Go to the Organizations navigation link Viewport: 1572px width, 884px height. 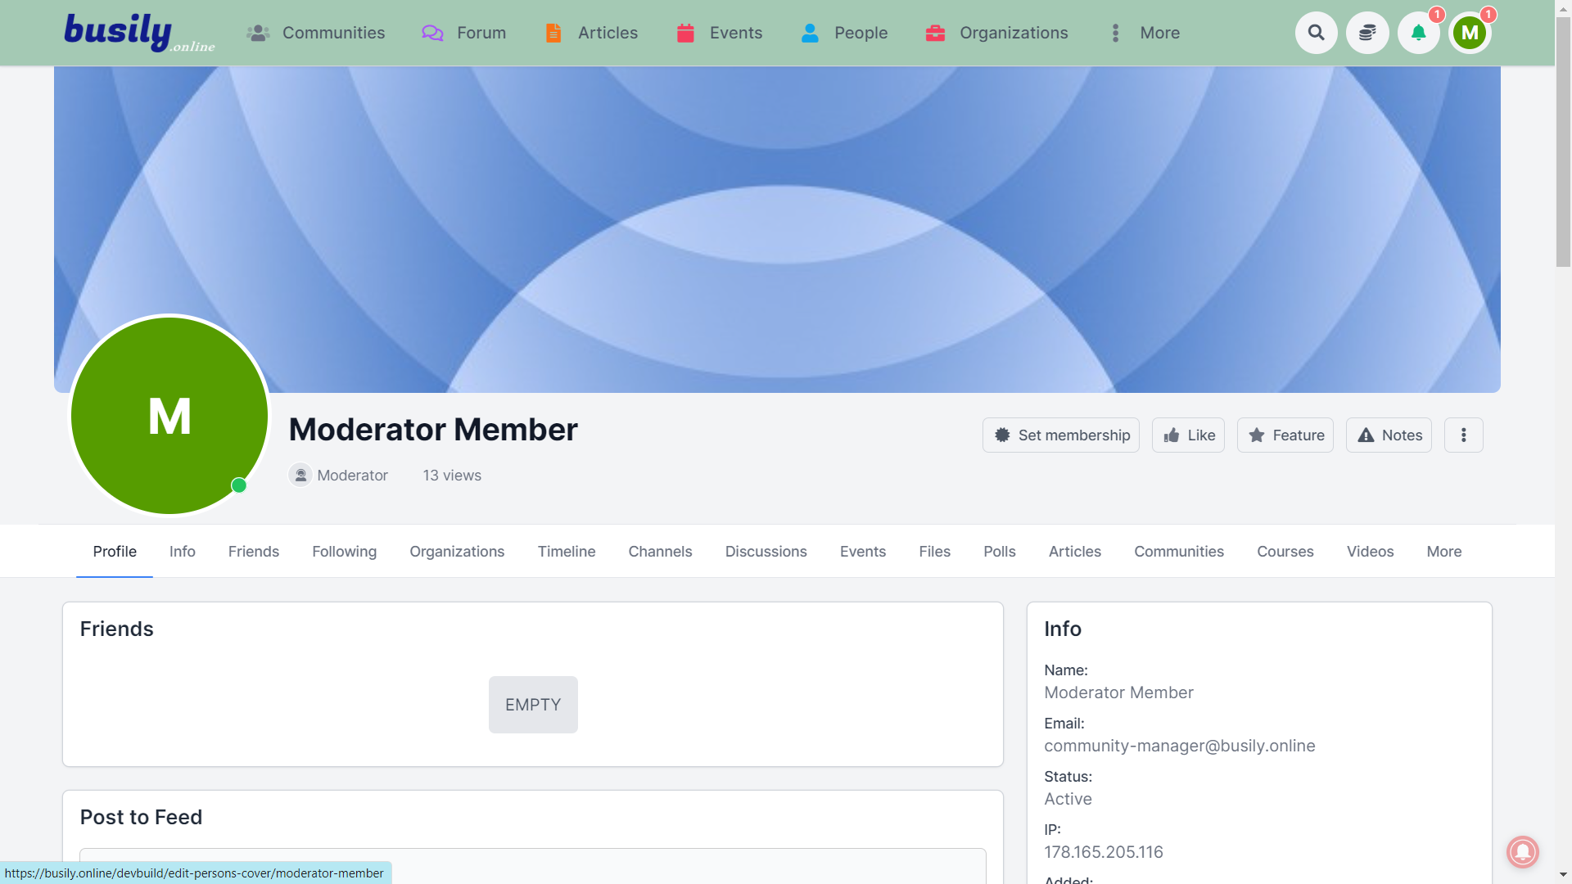996,33
